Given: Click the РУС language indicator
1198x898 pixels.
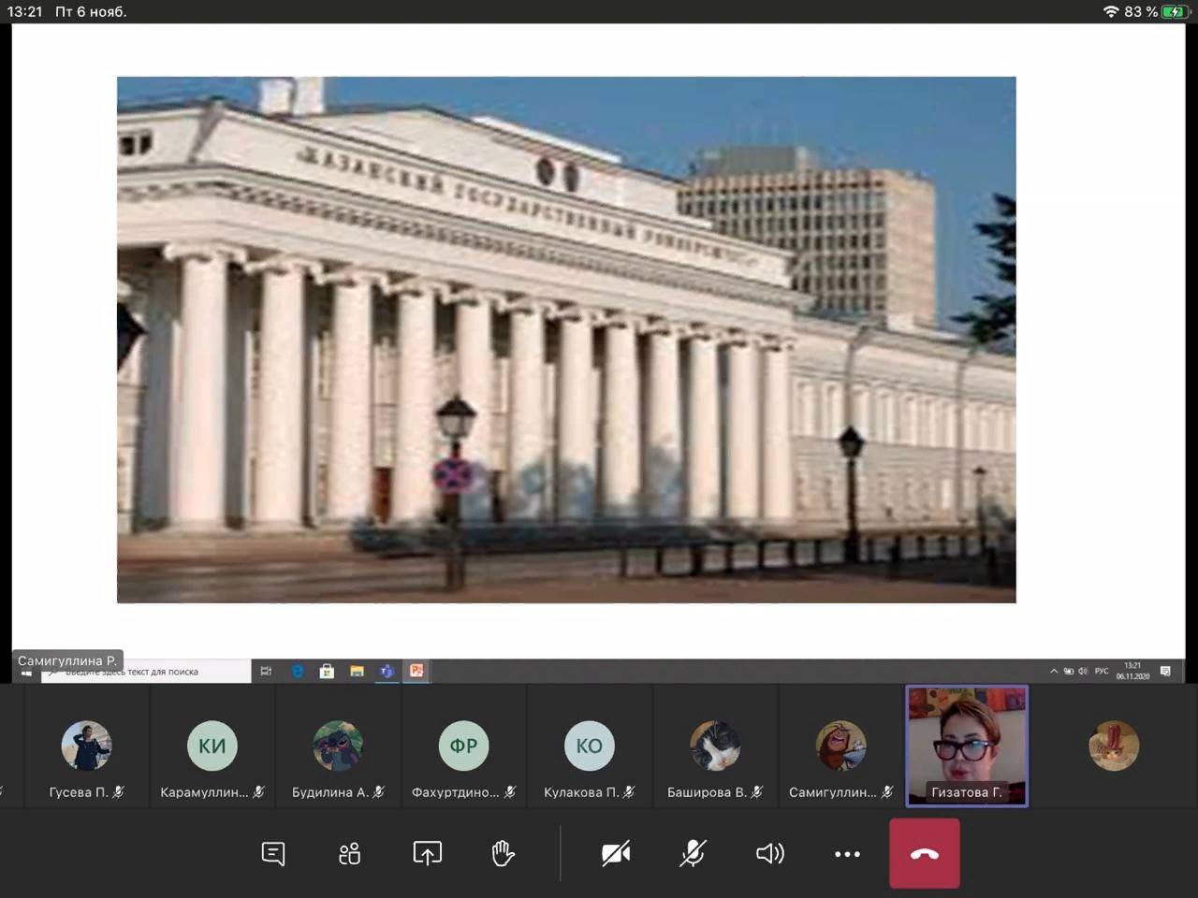Looking at the screenshot, I should click(1102, 672).
